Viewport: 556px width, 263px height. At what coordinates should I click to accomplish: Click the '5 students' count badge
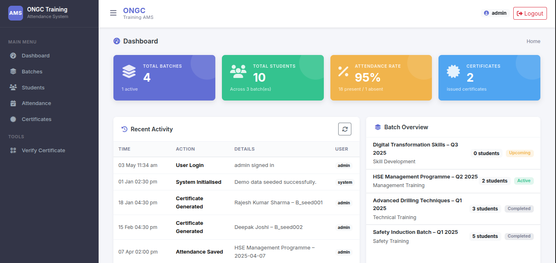tap(485, 236)
